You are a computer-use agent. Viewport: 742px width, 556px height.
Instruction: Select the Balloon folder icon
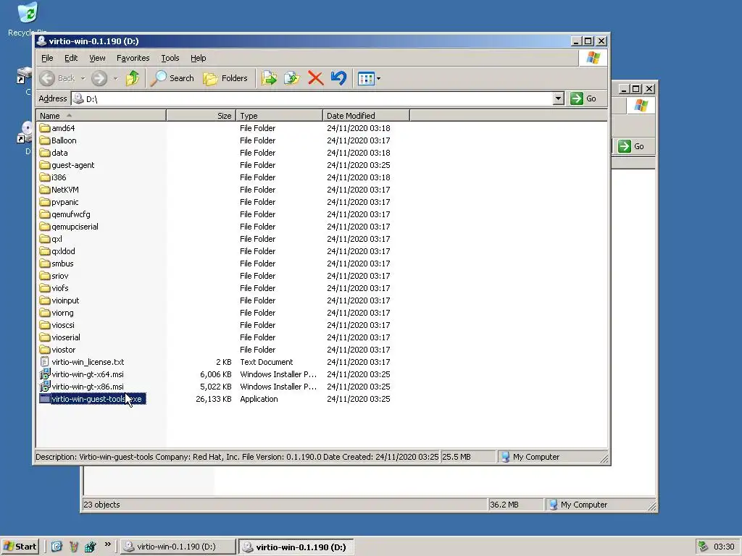point(45,140)
